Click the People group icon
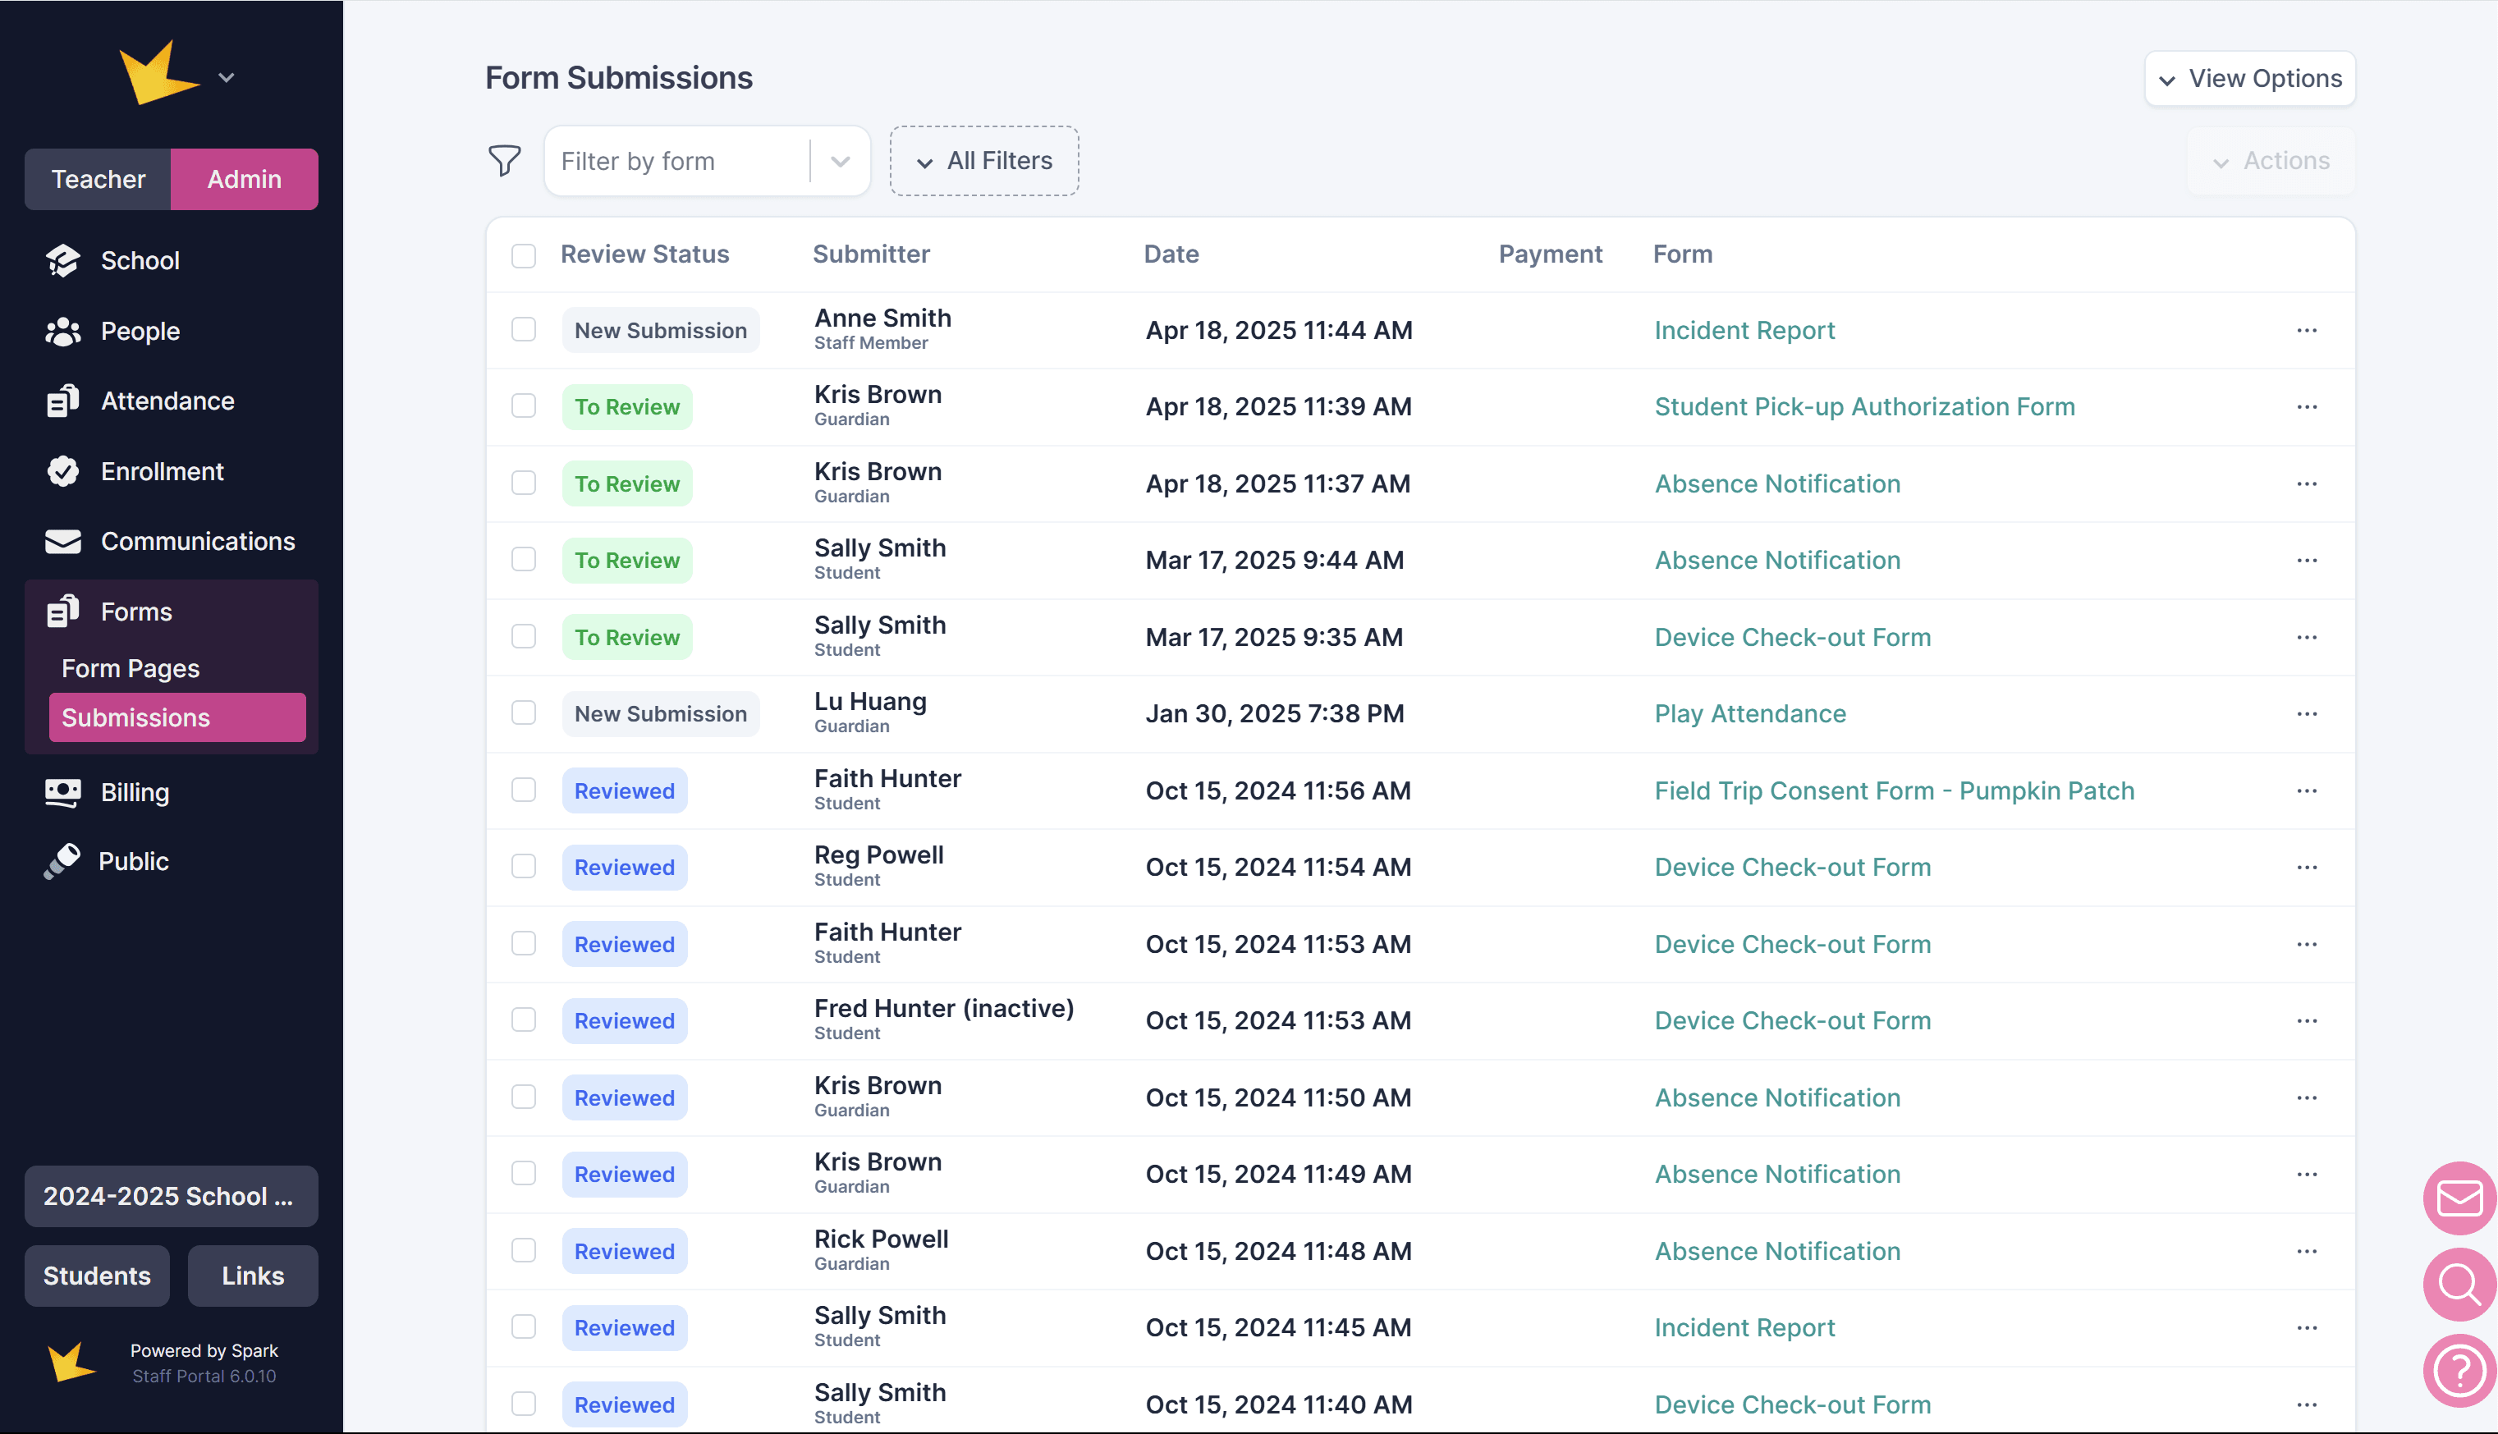The image size is (2498, 1434). coord(63,332)
